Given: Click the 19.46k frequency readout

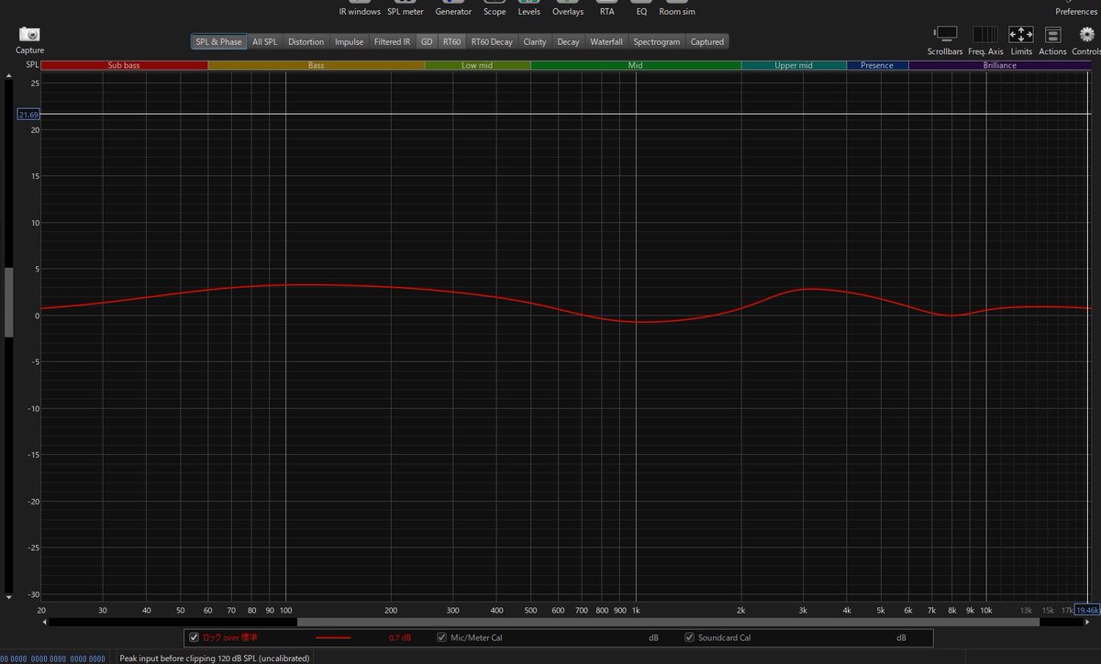Looking at the screenshot, I should [1086, 610].
